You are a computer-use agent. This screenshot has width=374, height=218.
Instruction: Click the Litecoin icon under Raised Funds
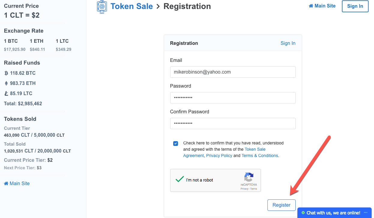tap(6, 93)
